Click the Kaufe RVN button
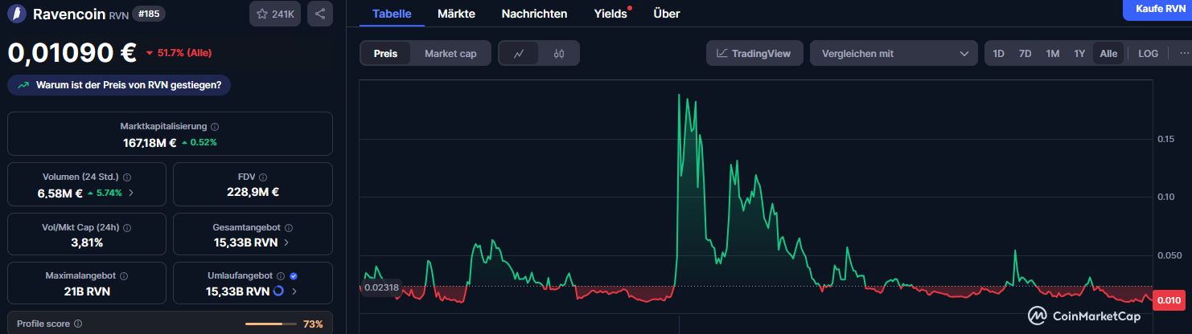The height and width of the screenshot is (334, 1192). coord(1160,8)
